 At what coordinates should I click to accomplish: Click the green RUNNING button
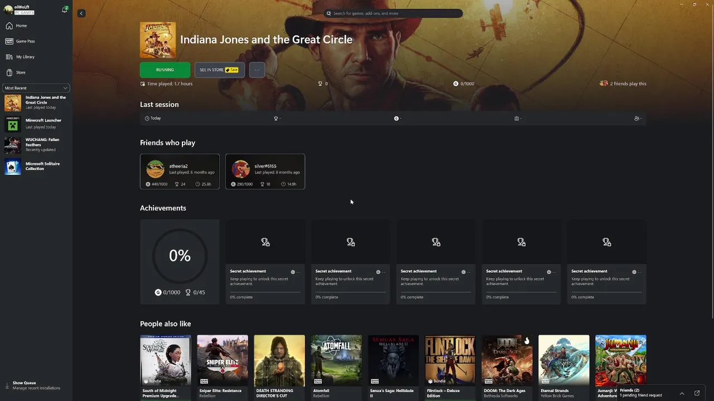click(165, 70)
